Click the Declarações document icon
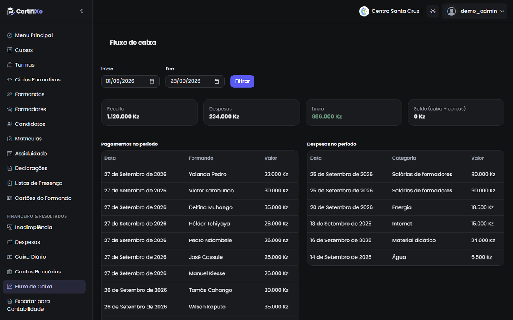The image size is (513, 320). [10, 168]
